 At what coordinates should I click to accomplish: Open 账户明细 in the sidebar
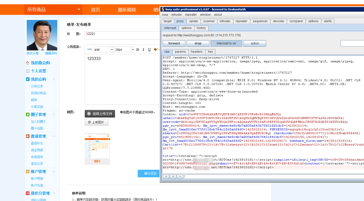(x=37, y=179)
